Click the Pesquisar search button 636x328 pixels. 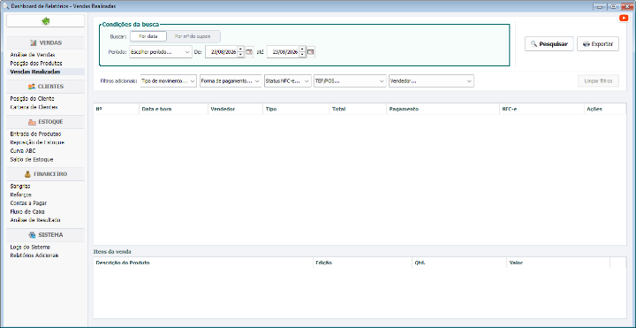tap(549, 44)
